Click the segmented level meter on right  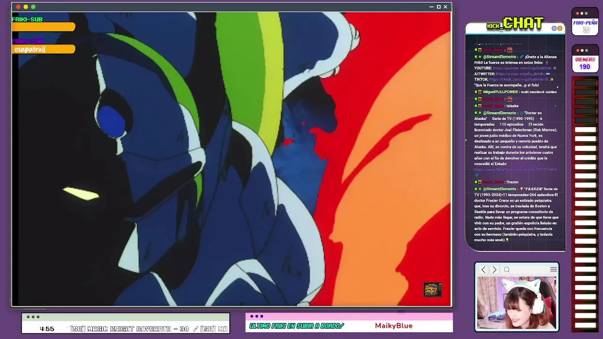coord(585,205)
